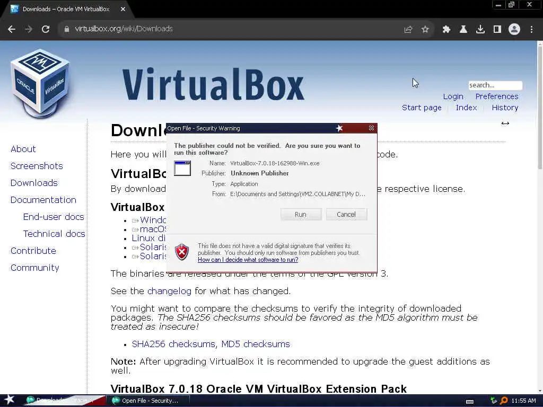This screenshot has width=543, height=407.
Task: Switch to Open File - Security taskbar item
Action: [147, 401]
